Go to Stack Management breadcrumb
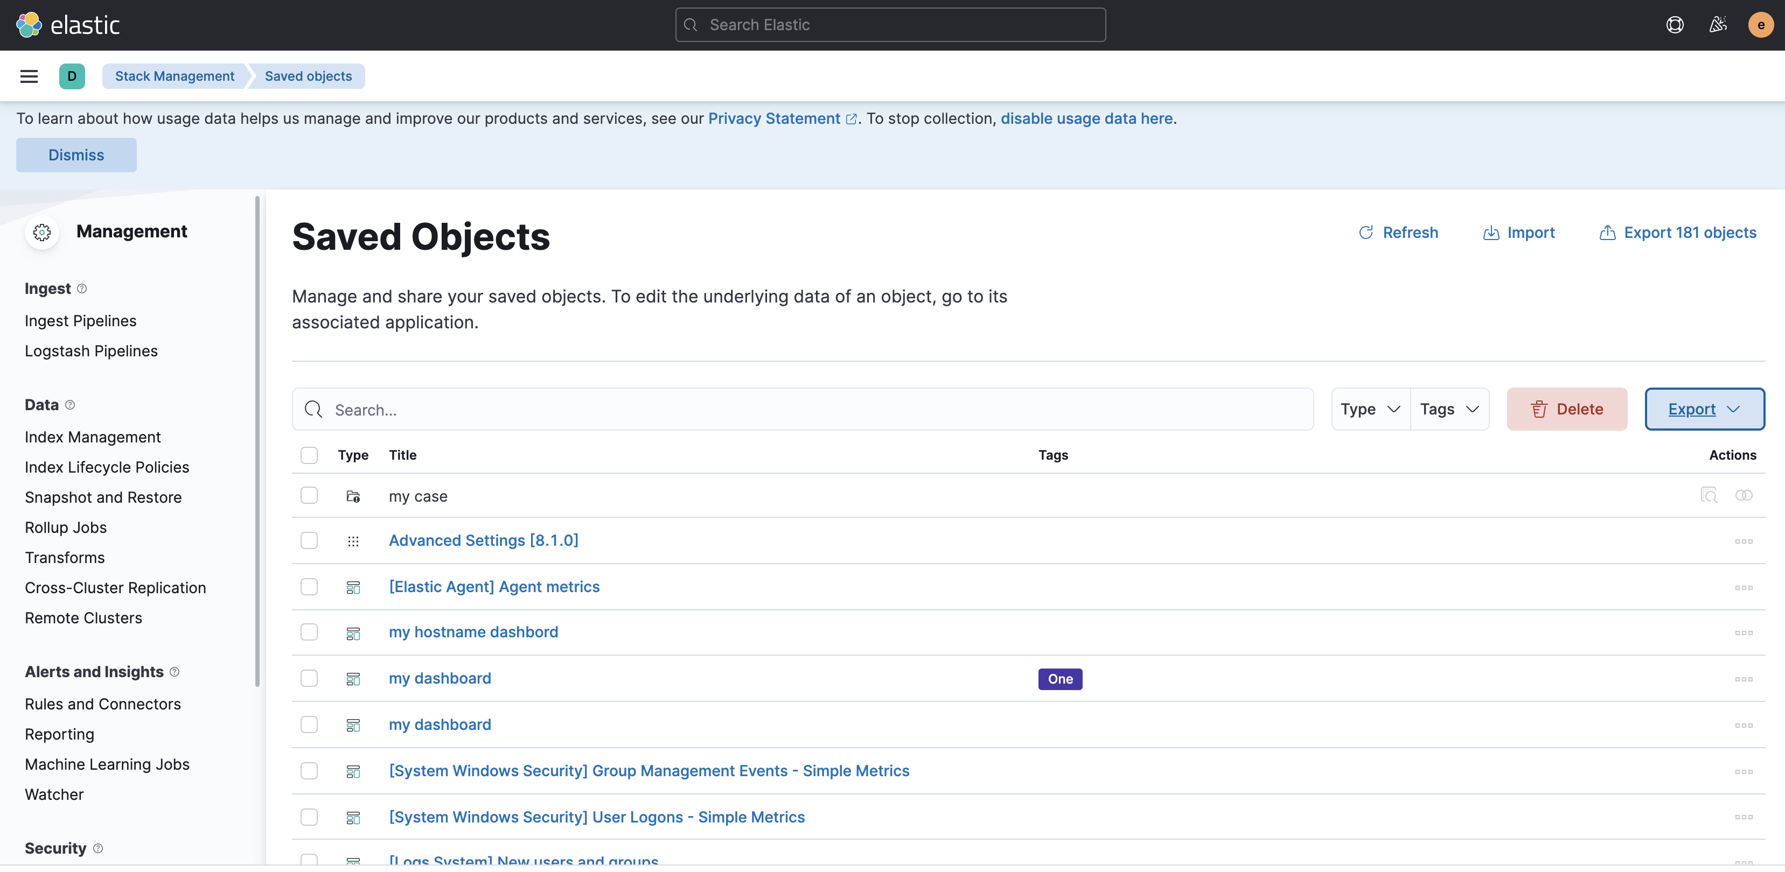The width and height of the screenshot is (1785, 872). 174,76
